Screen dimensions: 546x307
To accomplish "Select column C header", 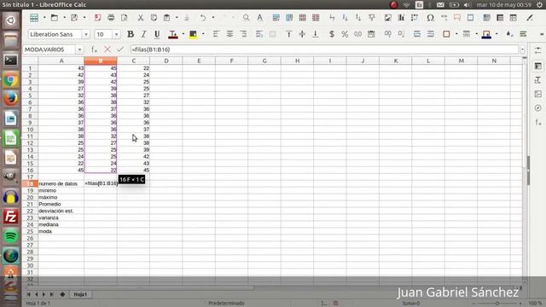I will pyautogui.click(x=133, y=61).
